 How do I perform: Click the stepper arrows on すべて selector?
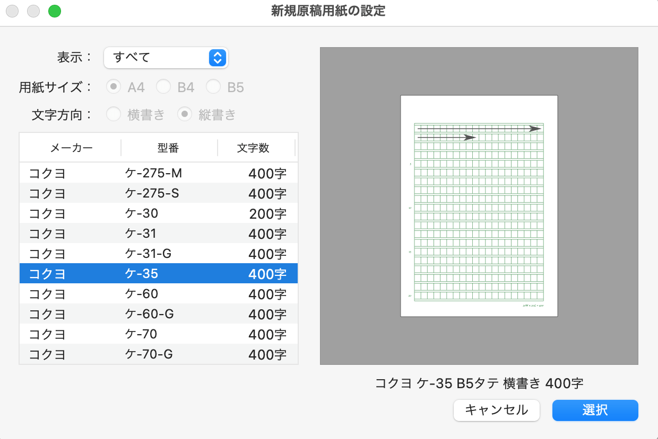pos(217,58)
